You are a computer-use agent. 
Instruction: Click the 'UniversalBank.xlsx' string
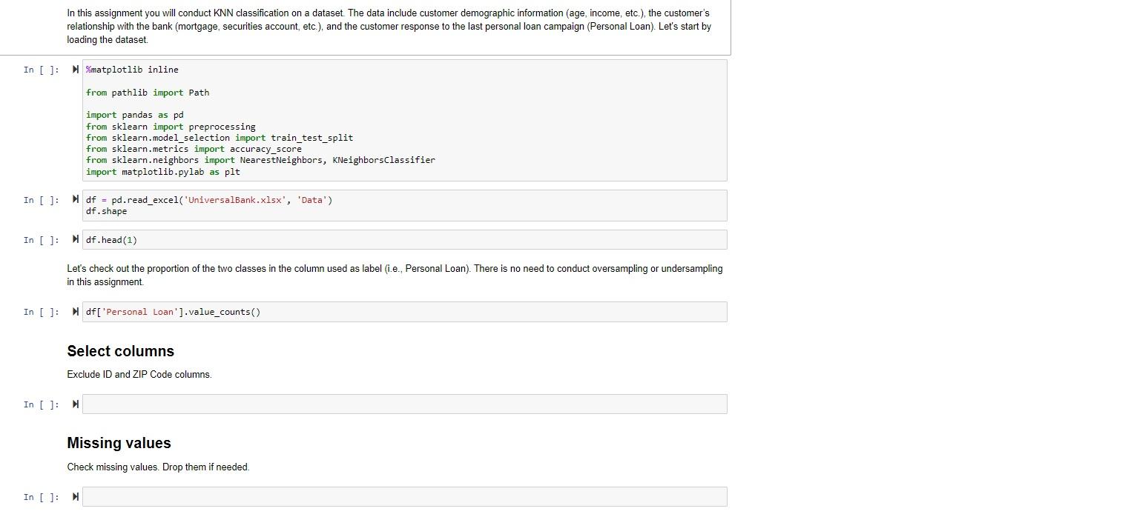[x=235, y=200]
